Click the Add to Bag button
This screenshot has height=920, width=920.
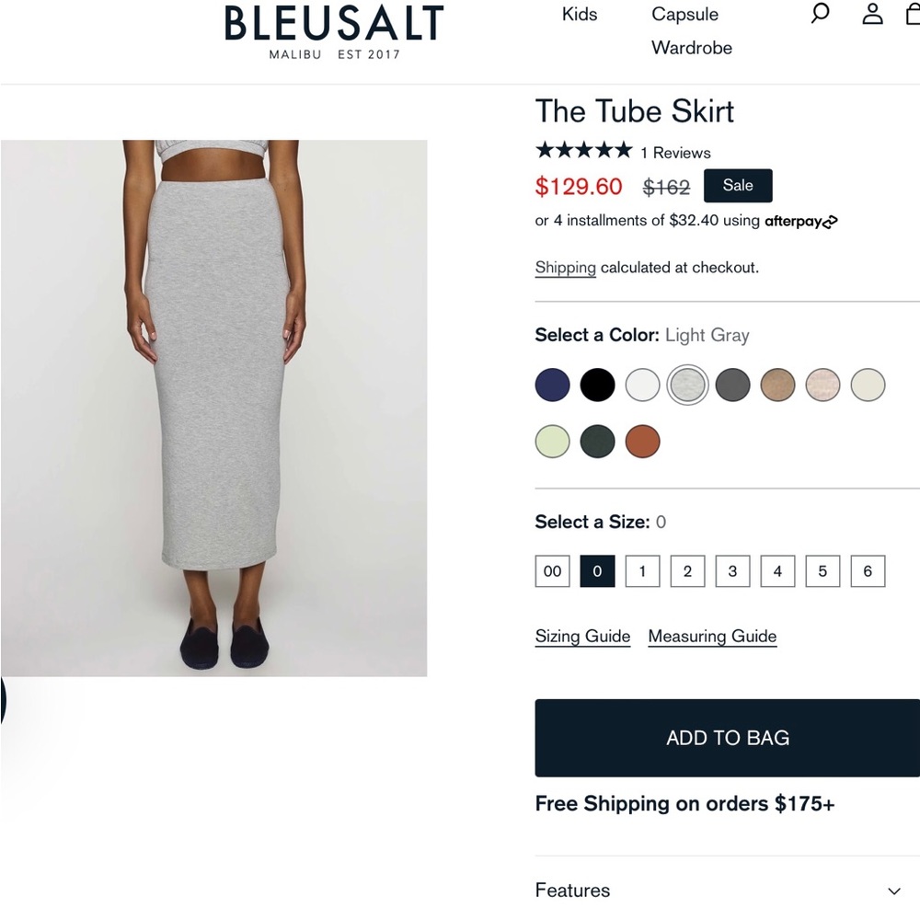coord(727,738)
